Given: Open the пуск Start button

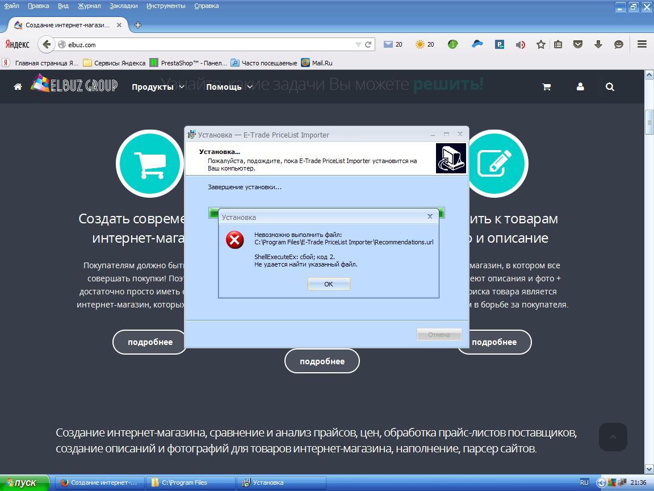Looking at the screenshot, I should (24, 482).
